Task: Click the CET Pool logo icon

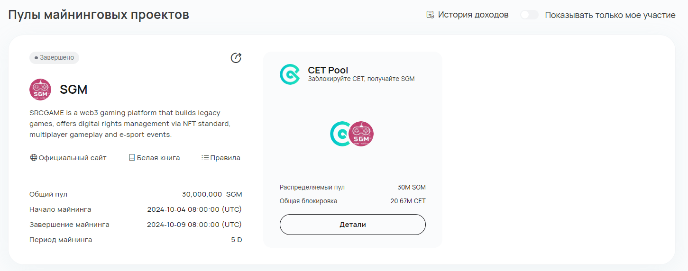Action: click(290, 74)
